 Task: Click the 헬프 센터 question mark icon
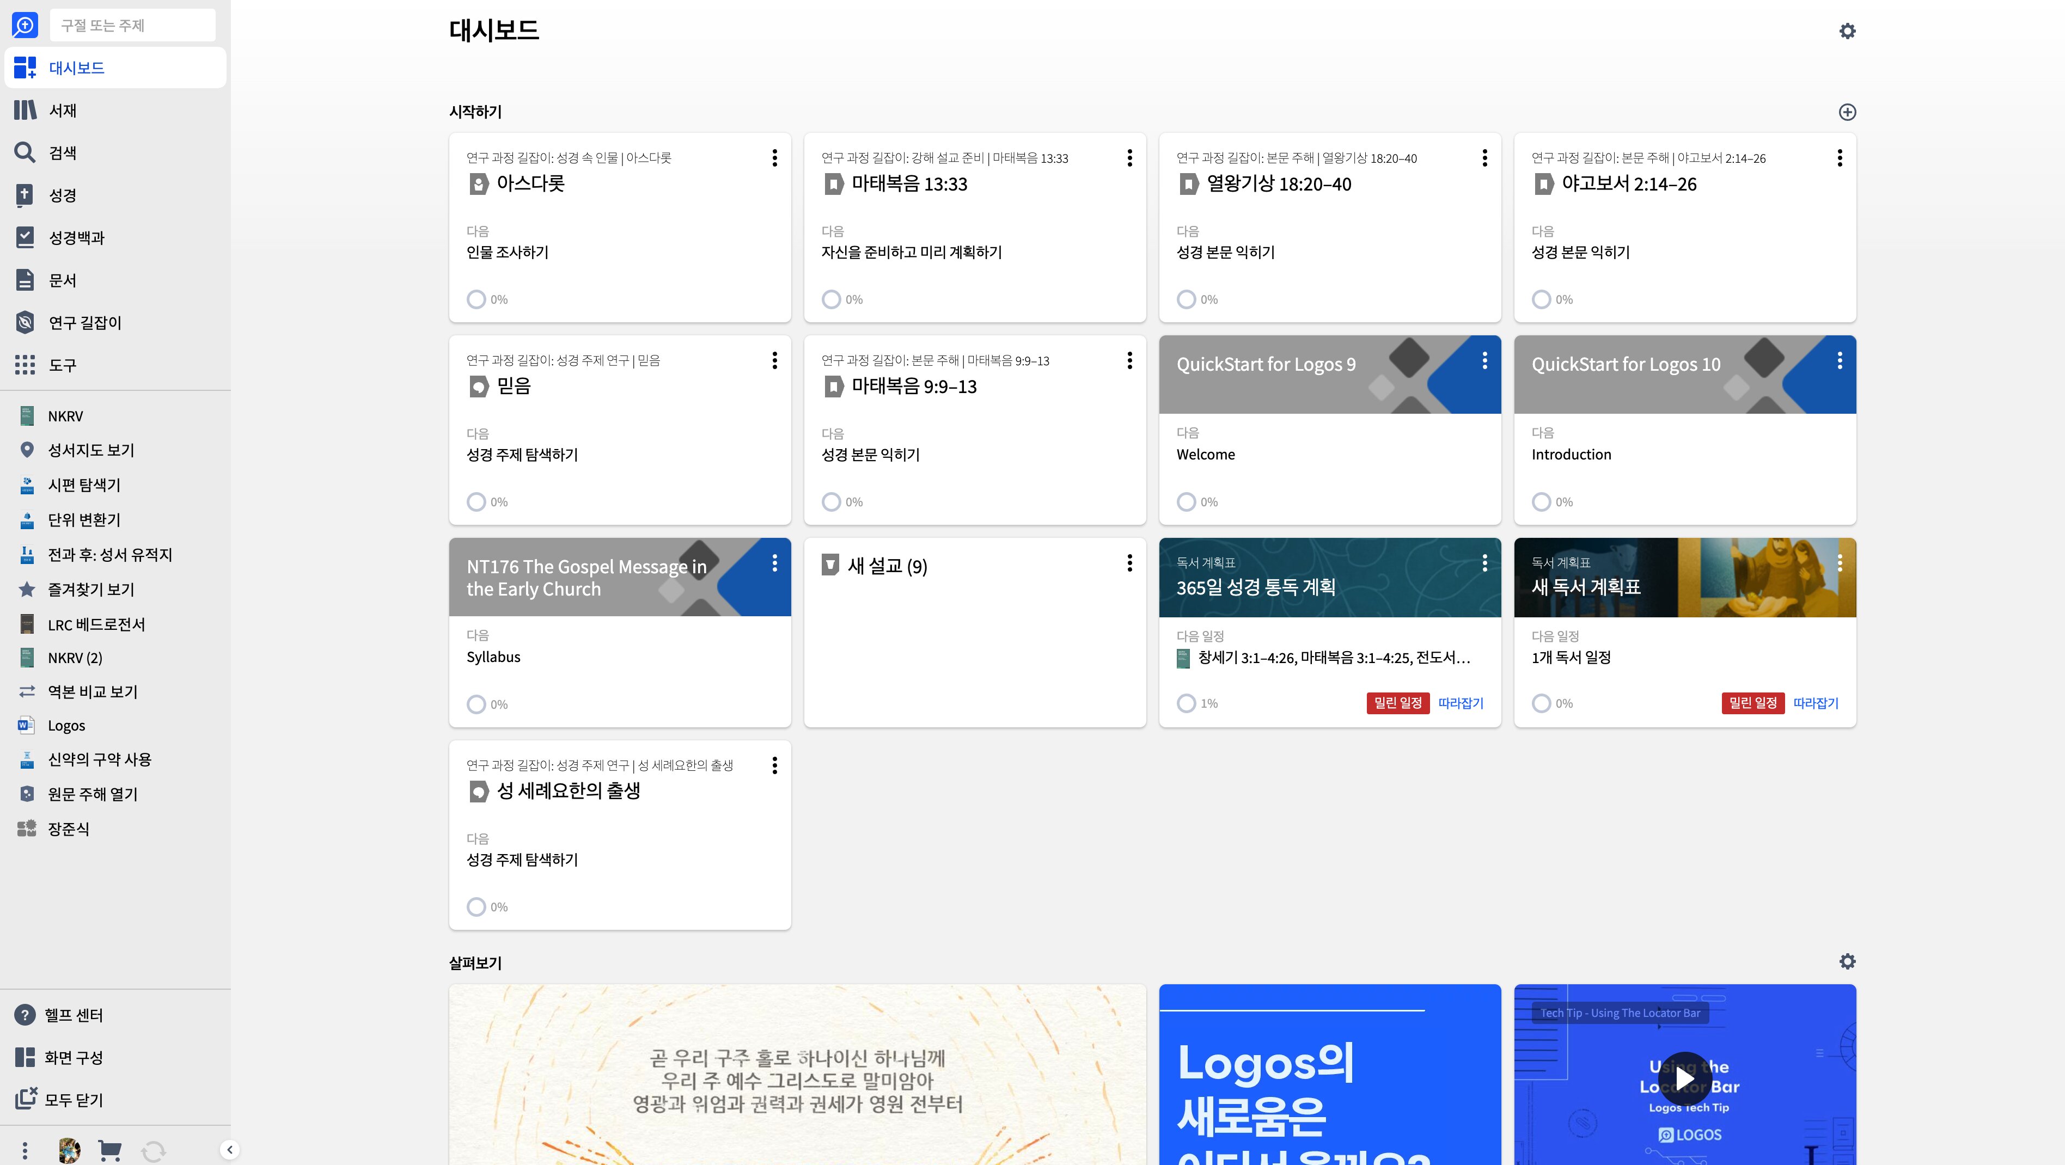25,1015
